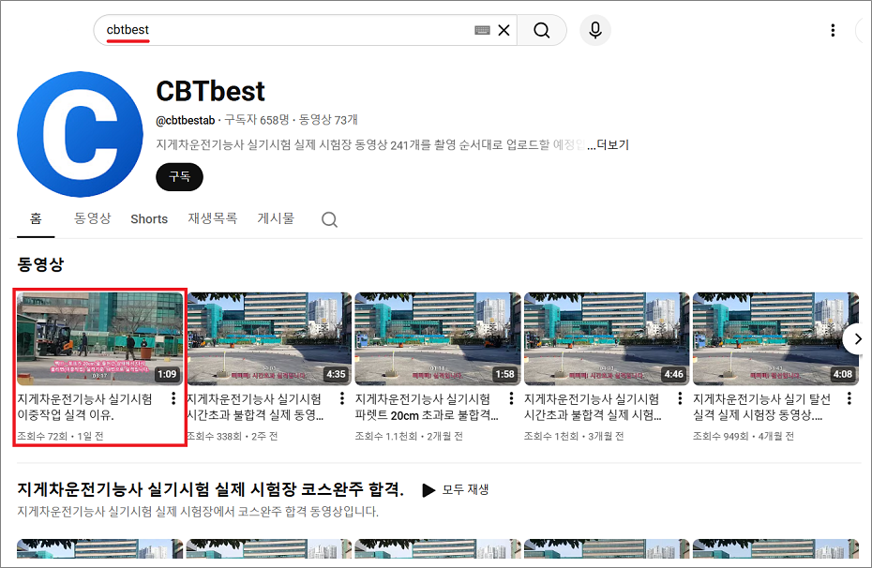
Task: Click the @cbtbestab channel handle
Action: point(186,120)
